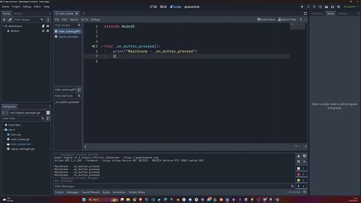Image resolution: width=361 pixels, height=203 pixels.
Task: Toggle error messages filter in output
Action: click(x=301, y=174)
